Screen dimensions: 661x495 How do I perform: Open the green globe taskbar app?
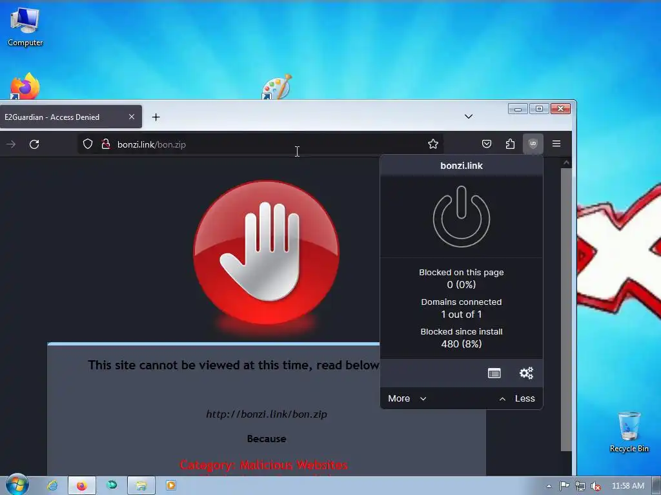pyautogui.click(x=112, y=485)
